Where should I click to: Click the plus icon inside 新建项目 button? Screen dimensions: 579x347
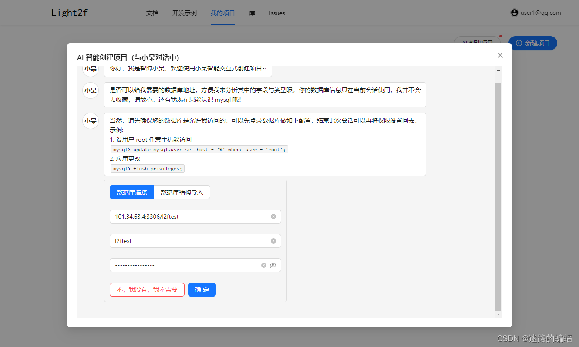(518, 43)
